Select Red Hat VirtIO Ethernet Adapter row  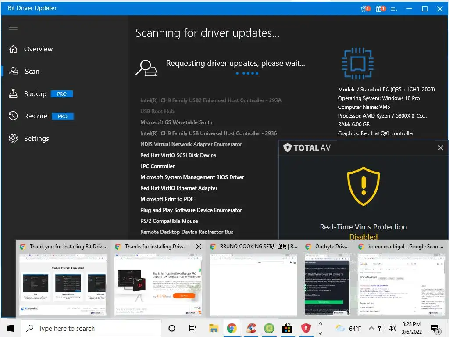pyautogui.click(x=179, y=188)
